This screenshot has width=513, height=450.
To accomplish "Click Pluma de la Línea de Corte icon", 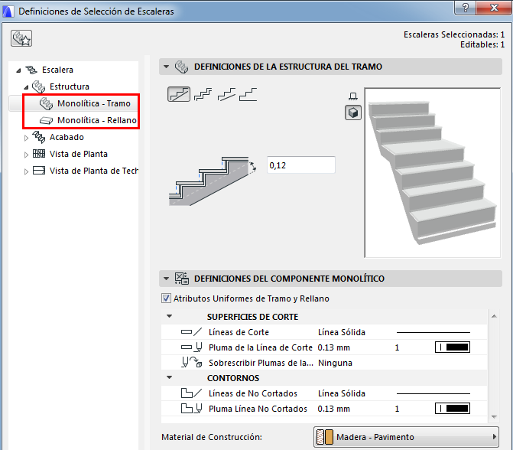I will click(191, 347).
